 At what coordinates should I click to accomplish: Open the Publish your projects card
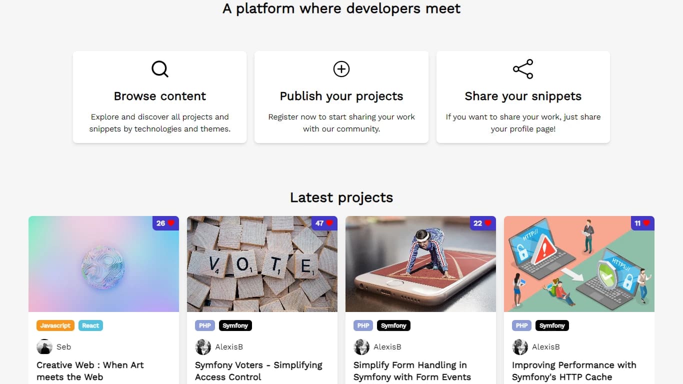click(x=341, y=97)
